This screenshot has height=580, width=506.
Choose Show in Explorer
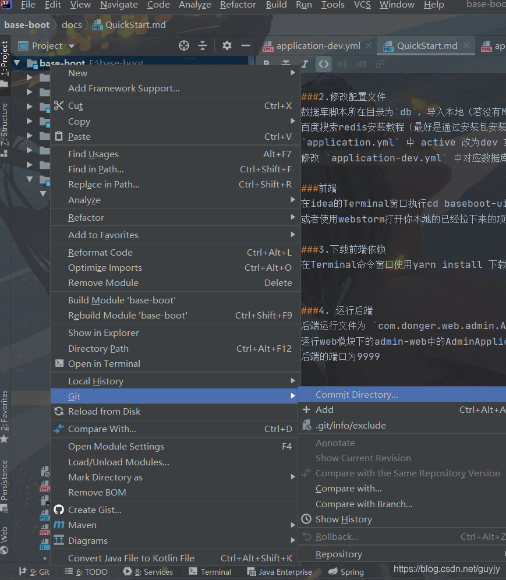pyautogui.click(x=175, y=333)
